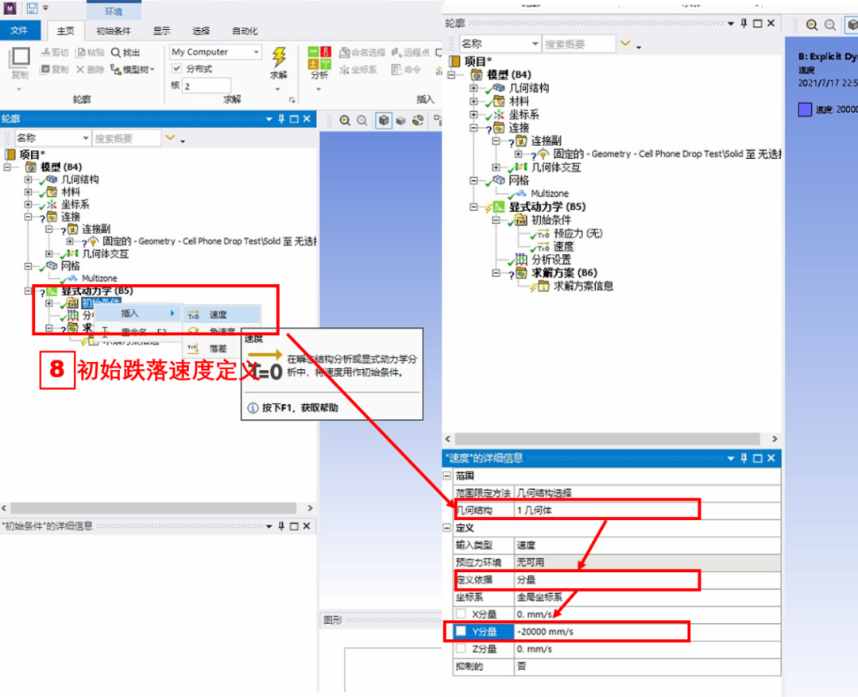
Task: Pin the right 轮廓 outline panel
Action: click(744, 23)
